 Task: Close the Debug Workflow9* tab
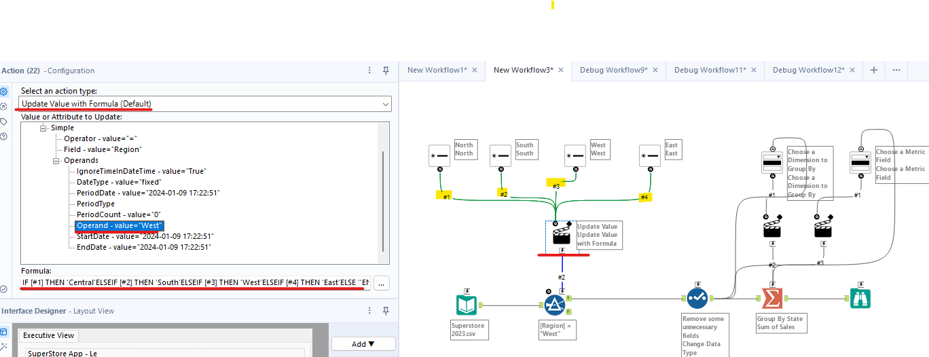click(x=656, y=70)
